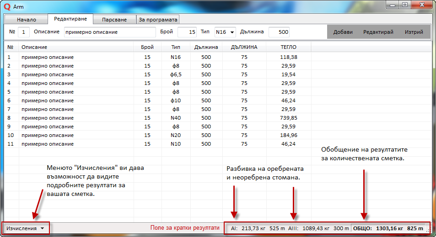This screenshot has width=436, height=237.
Task: Sort by ТЕГЛО column header
Action: coord(288,47)
